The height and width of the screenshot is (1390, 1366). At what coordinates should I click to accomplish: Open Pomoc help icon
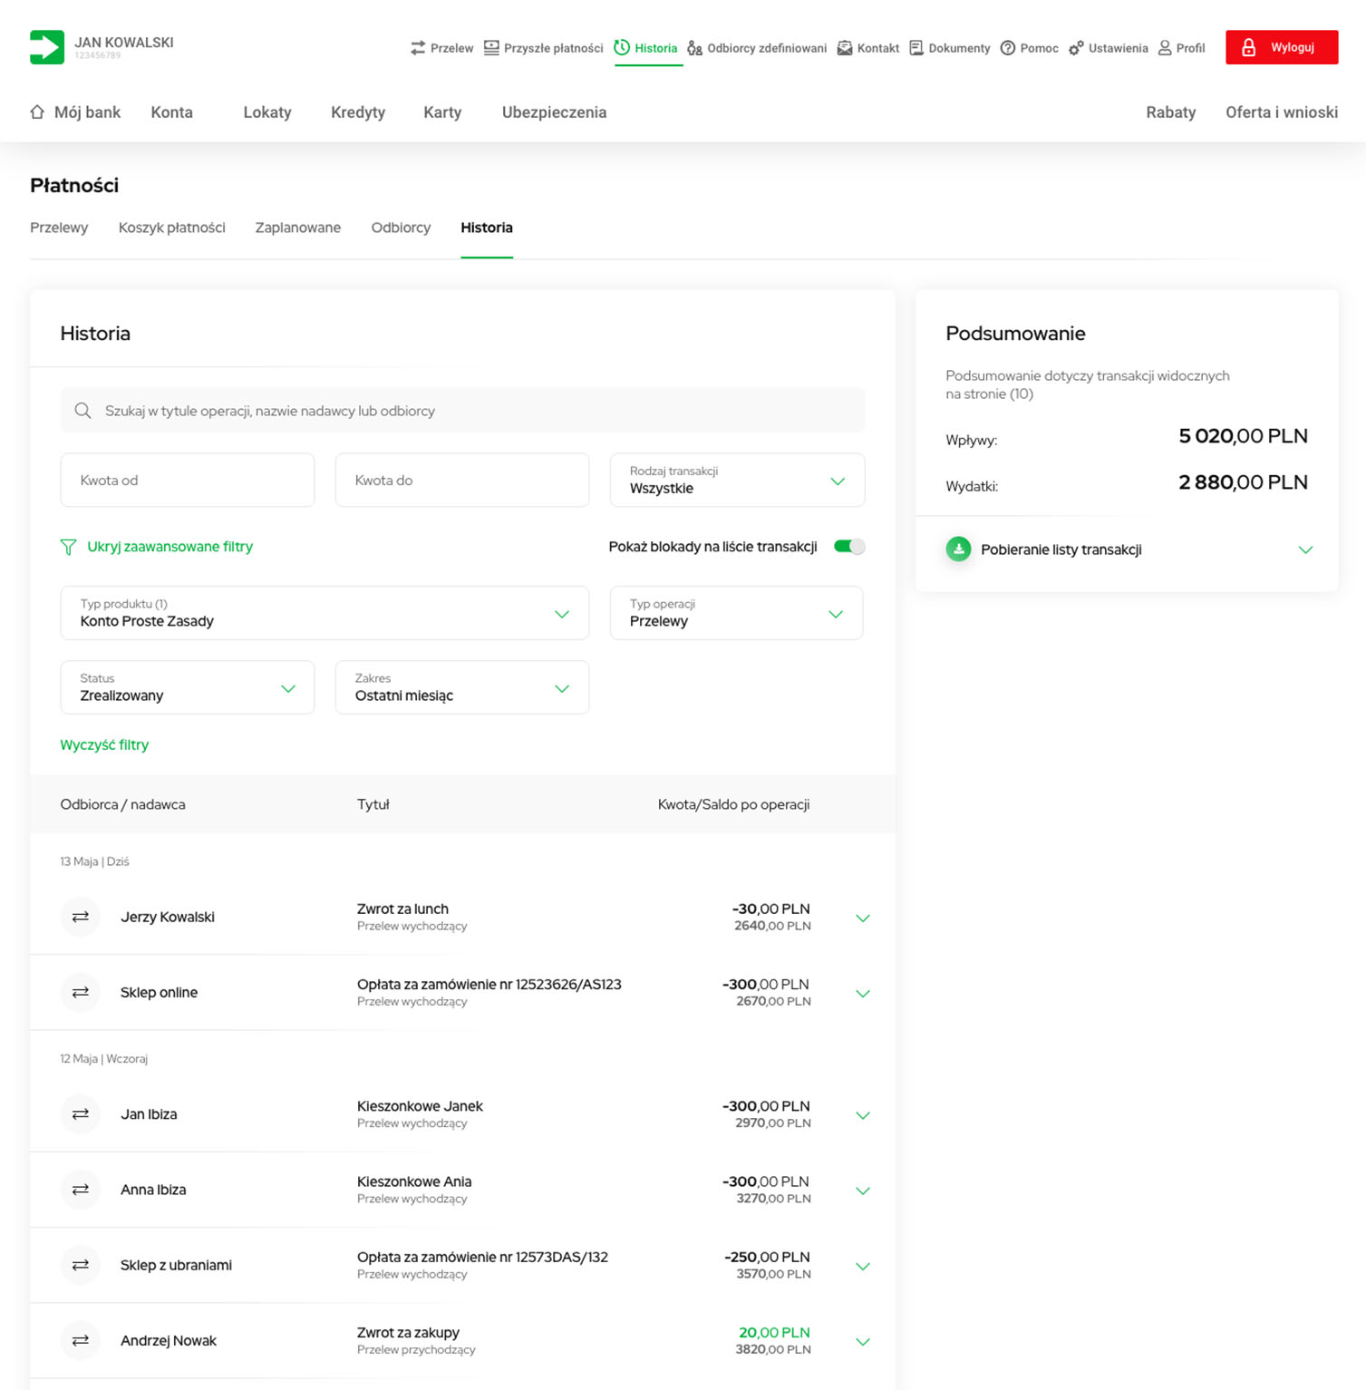pos(1008,48)
